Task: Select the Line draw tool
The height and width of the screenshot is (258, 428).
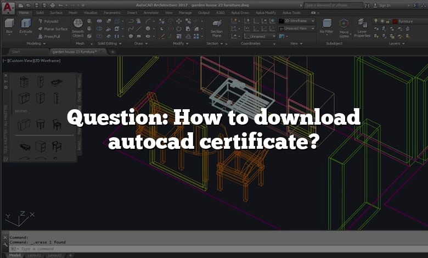Action: 139,29
